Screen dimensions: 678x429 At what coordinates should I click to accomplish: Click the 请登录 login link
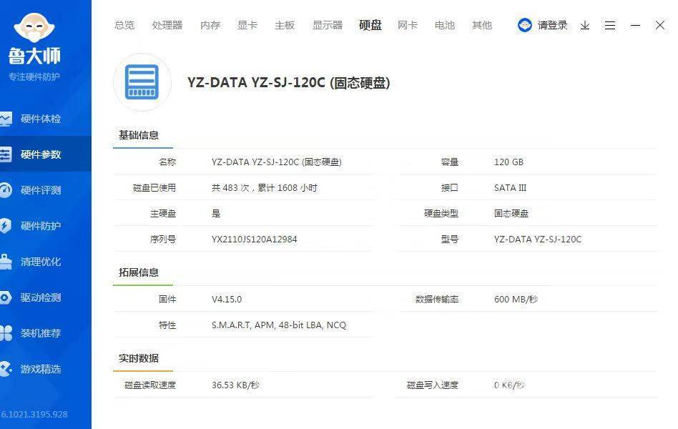click(x=552, y=25)
